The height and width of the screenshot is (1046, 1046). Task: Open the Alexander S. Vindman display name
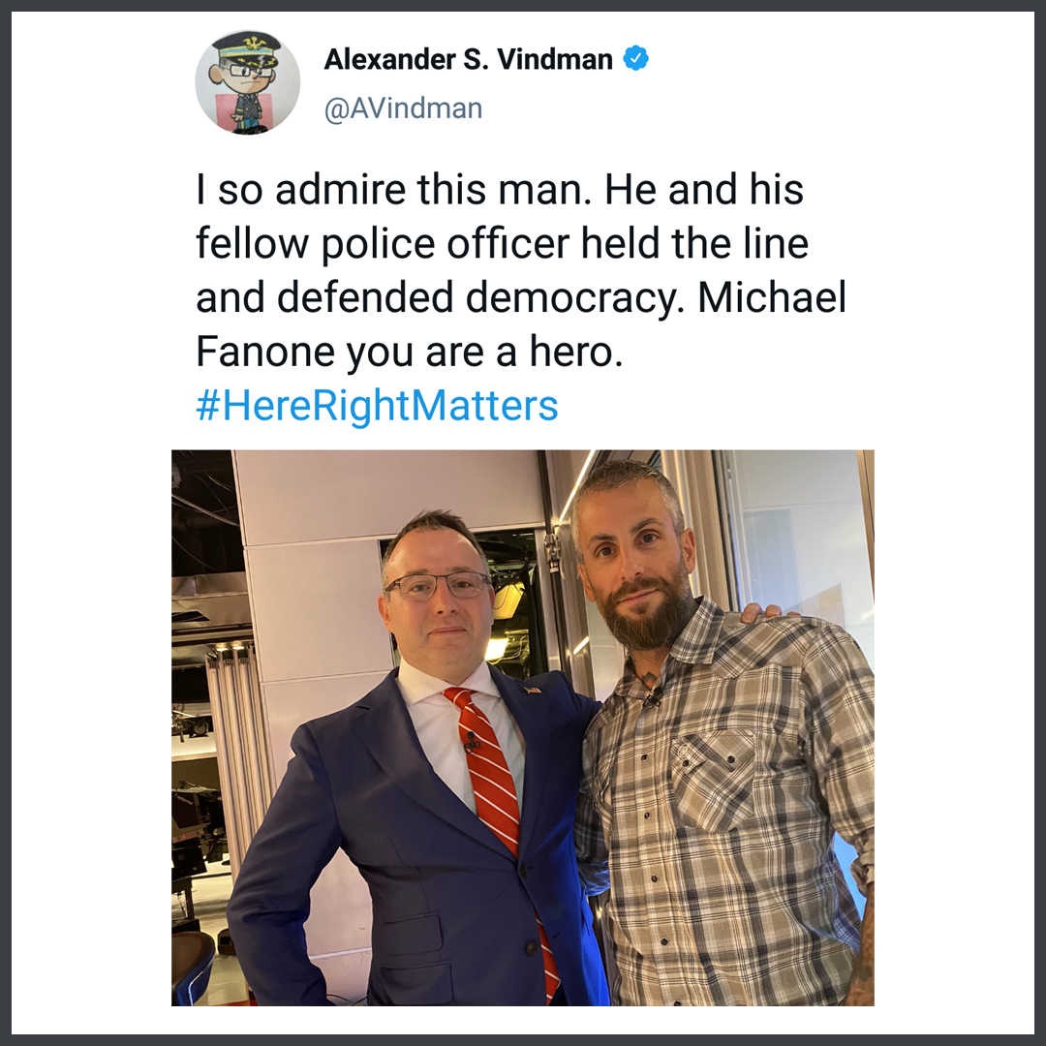(x=469, y=59)
